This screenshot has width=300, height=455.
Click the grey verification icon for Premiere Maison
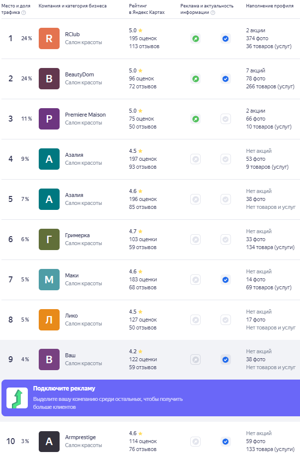click(x=225, y=119)
